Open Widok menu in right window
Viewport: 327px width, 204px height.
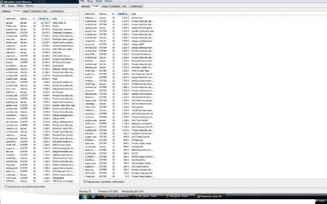(99, 1)
